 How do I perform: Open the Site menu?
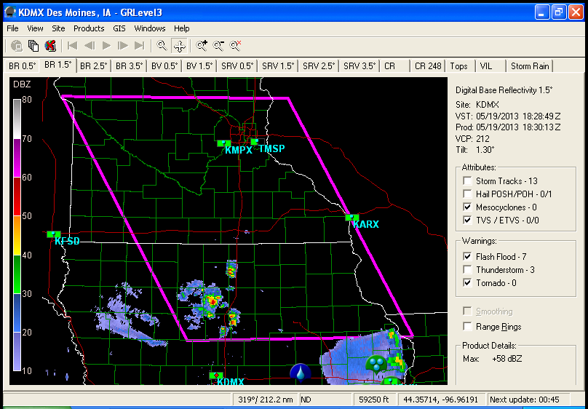(x=58, y=28)
